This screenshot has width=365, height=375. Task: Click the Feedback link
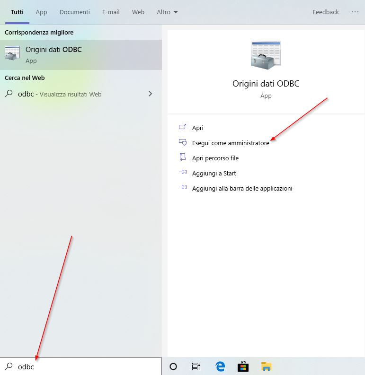coord(326,12)
